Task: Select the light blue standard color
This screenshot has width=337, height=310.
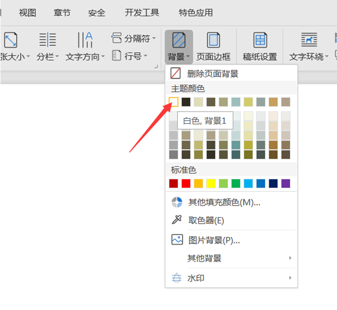Action: point(248,183)
